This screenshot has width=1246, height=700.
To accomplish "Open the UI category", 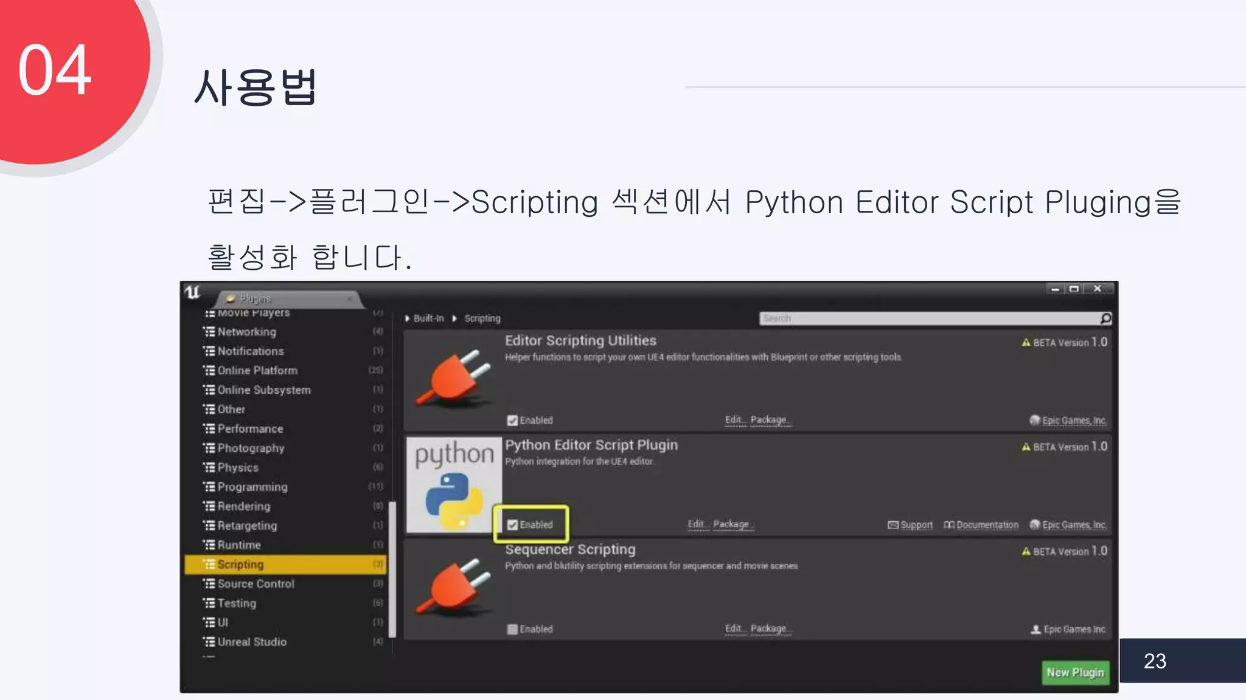I will click(x=223, y=623).
